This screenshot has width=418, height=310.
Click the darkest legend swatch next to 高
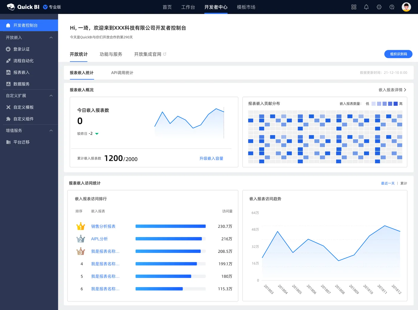click(x=396, y=104)
